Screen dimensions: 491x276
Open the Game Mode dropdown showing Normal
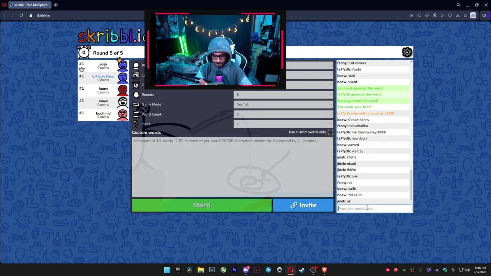point(283,104)
